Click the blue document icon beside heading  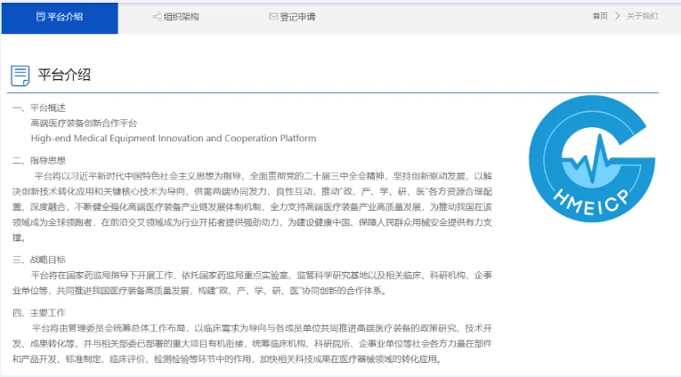[x=20, y=76]
